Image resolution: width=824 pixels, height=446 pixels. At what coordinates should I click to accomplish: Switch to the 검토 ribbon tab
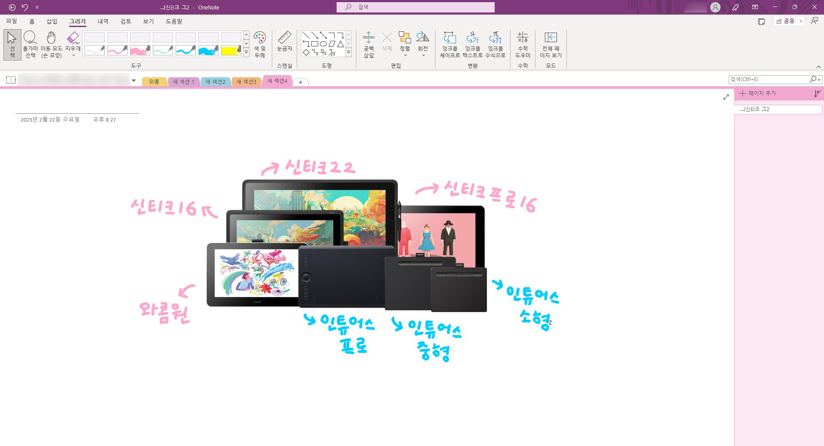[x=126, y=21]
